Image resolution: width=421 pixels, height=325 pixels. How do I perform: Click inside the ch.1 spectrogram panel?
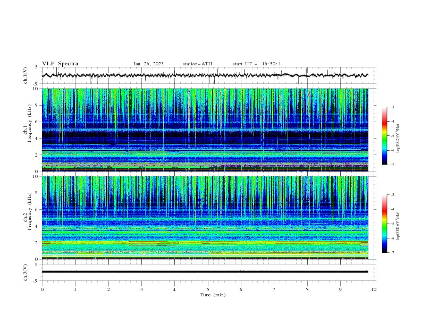(205, 130)
